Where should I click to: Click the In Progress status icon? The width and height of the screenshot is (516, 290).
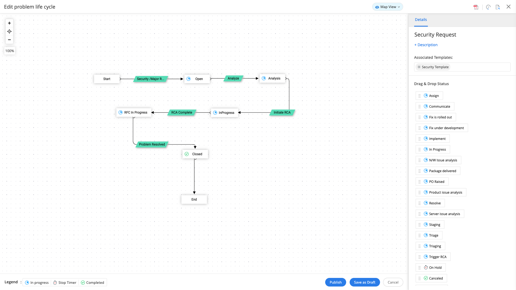pyautogui.click(x=426, y=149)
